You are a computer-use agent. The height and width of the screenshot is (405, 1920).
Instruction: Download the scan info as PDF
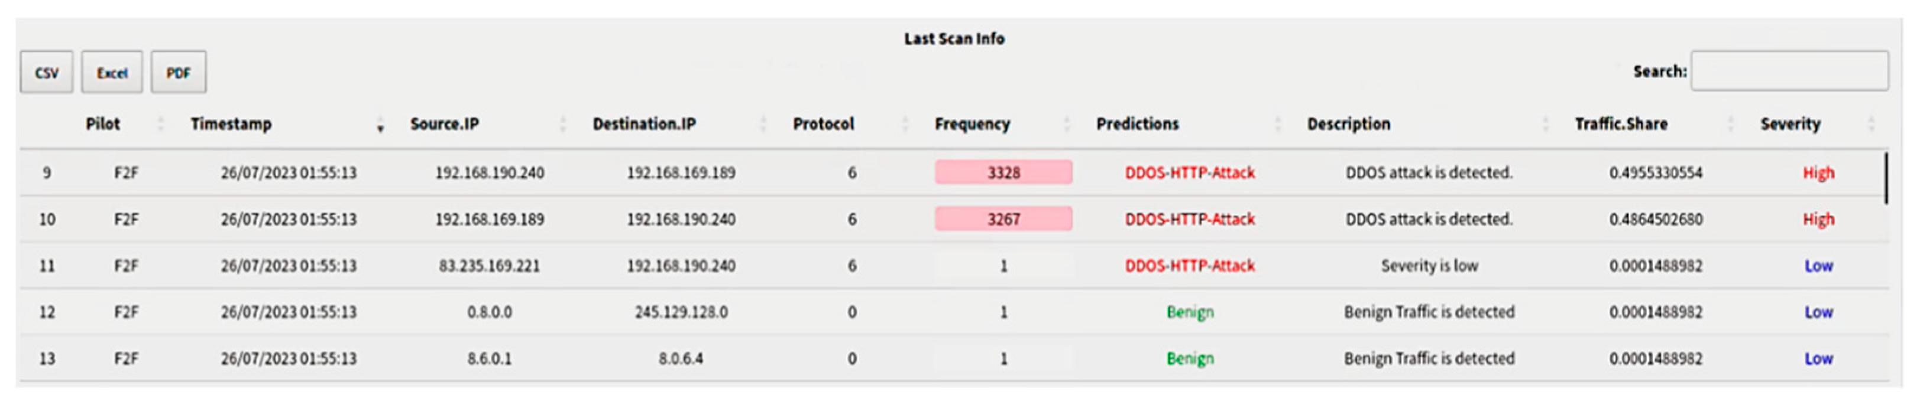point(178,72)
